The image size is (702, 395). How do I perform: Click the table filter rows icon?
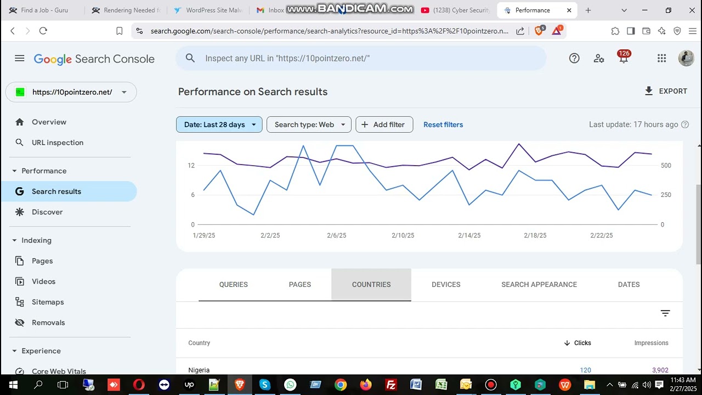click(665, 313)
